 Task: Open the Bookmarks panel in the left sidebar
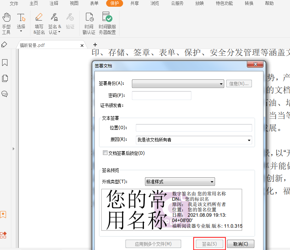(5, 63)
